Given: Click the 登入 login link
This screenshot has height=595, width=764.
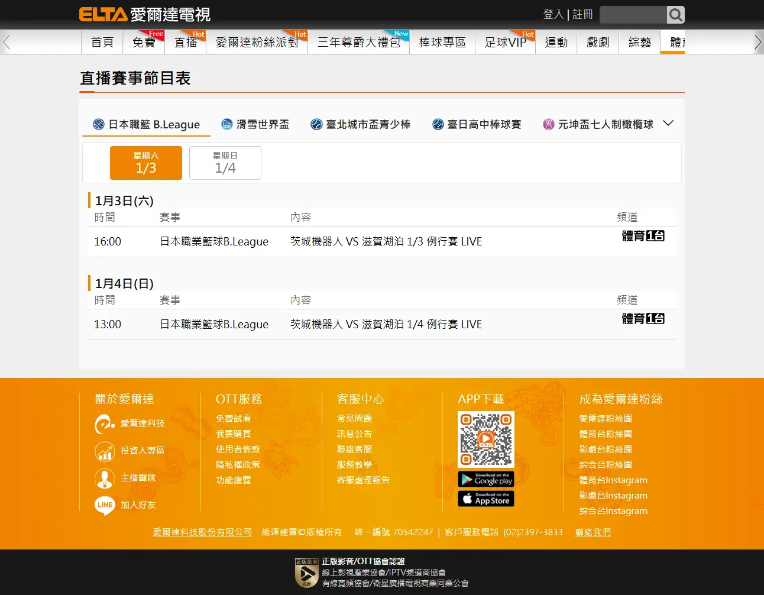Looking at the screenshot, I should 553,14.
